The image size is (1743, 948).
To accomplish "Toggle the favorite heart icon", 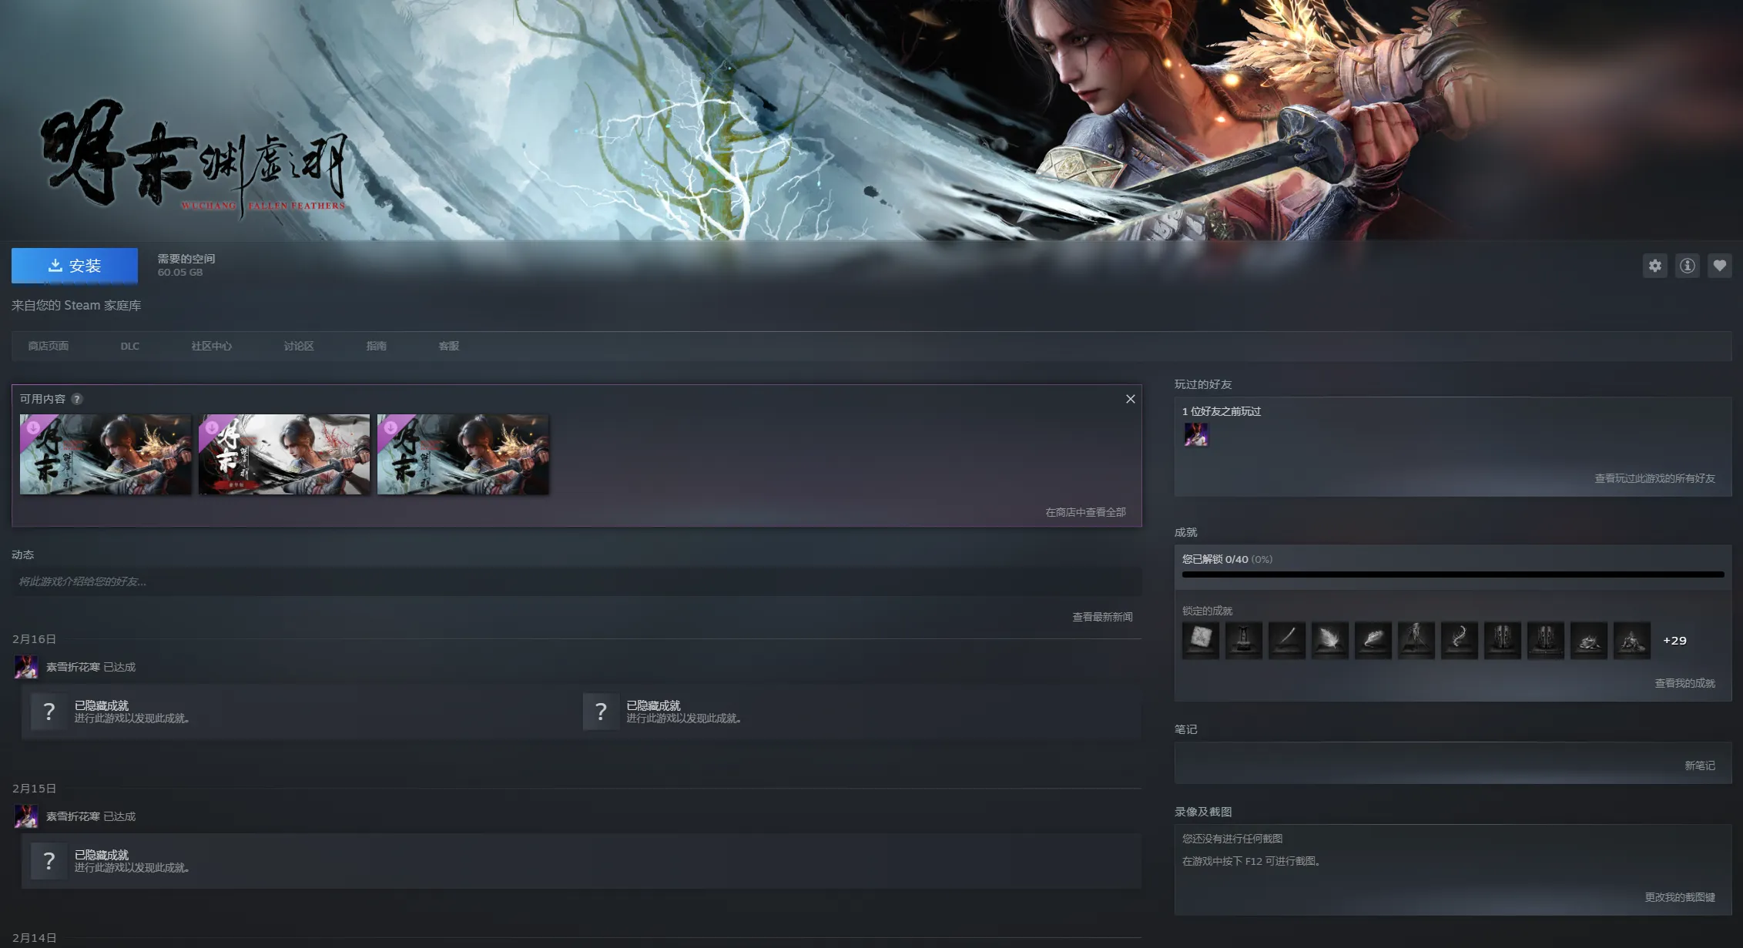I will pyautogui.click(x=1719, y=266).
